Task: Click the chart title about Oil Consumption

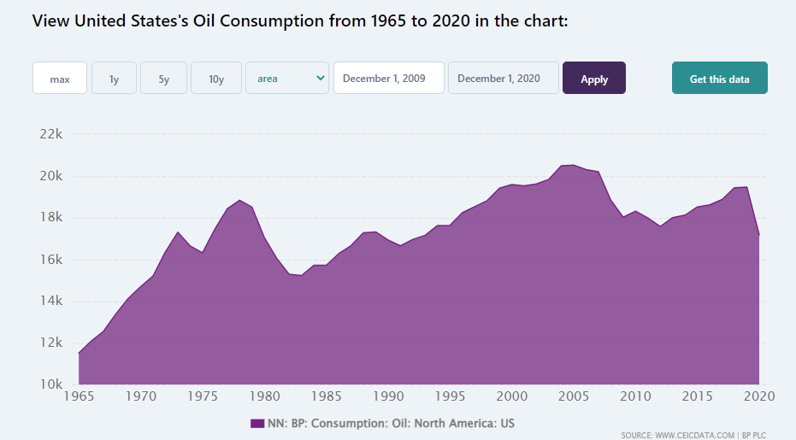Action: [x=300, y=21]
